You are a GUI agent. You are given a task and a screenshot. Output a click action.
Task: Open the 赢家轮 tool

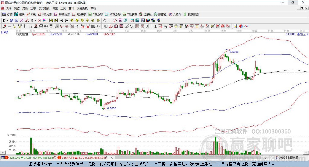click(x=160, y=14)
